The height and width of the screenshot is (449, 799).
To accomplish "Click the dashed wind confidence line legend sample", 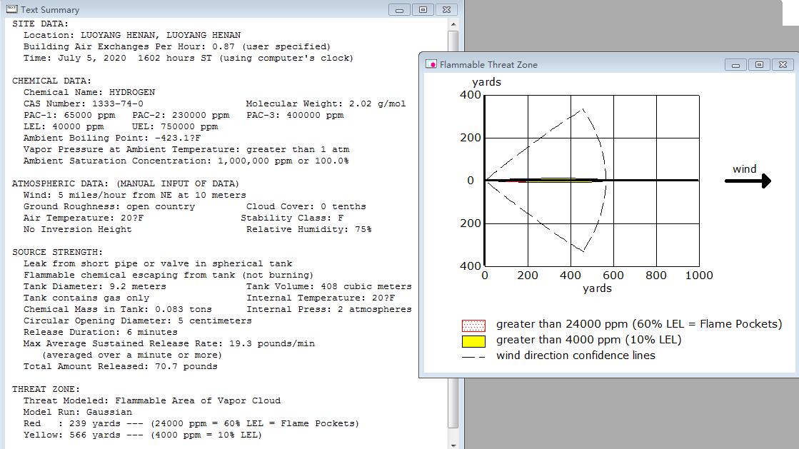I will tap(473, 357).
